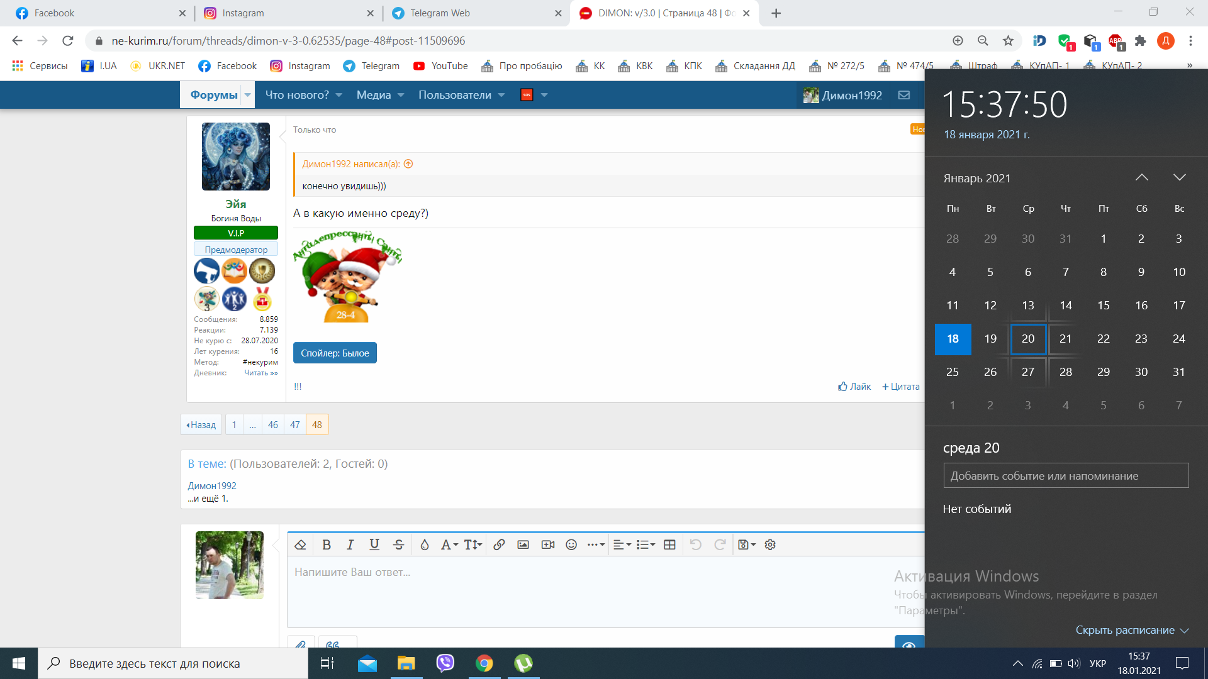Screen dimensions: 1208x679
Task: Go to page 47 of the thread
Action: (x=294, y=424)
